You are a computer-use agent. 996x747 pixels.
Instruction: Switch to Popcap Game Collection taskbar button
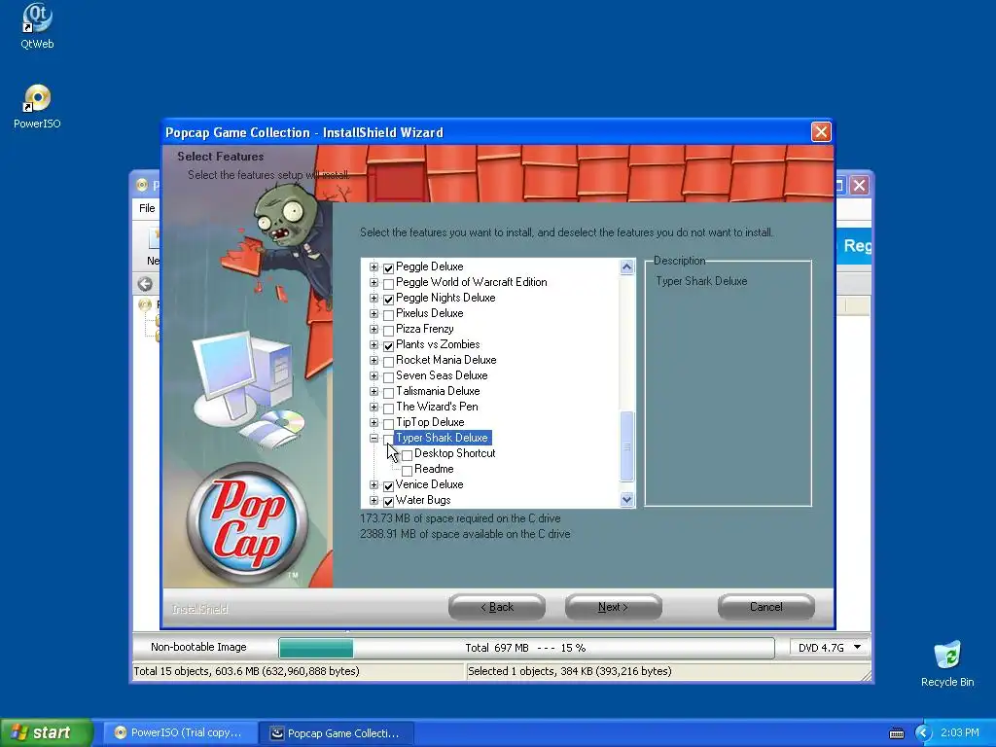coord(338,733)
